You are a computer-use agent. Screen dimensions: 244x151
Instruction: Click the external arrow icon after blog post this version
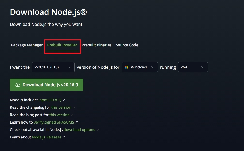72,115
